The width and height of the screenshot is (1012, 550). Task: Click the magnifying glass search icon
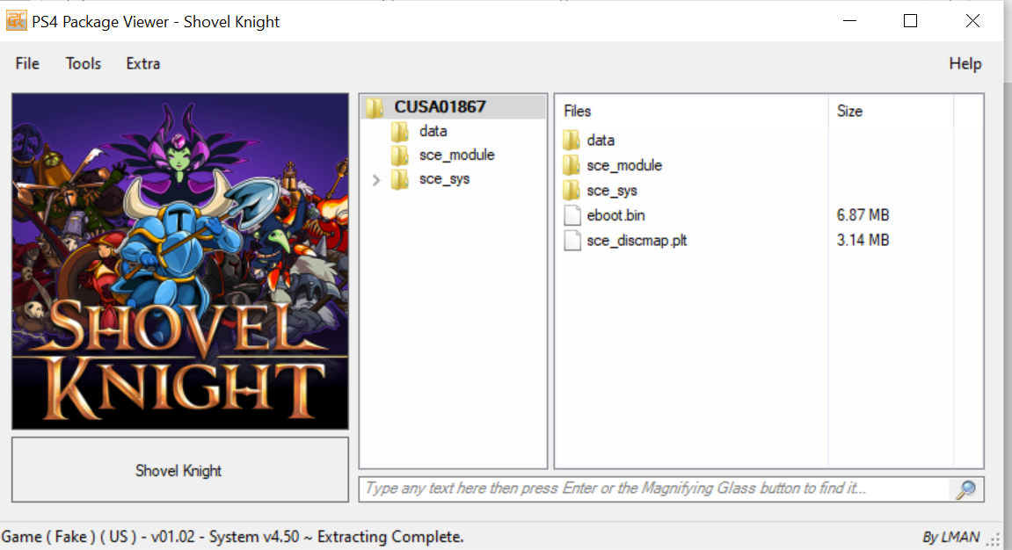point(965,489)
